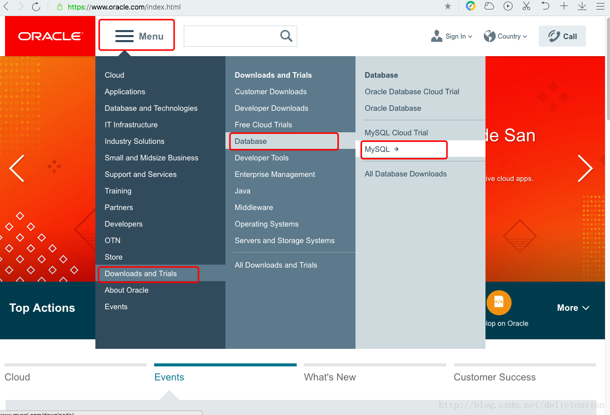Open Servers and Storage Systems item
The image size is (610, 415).
pos(285,241)
